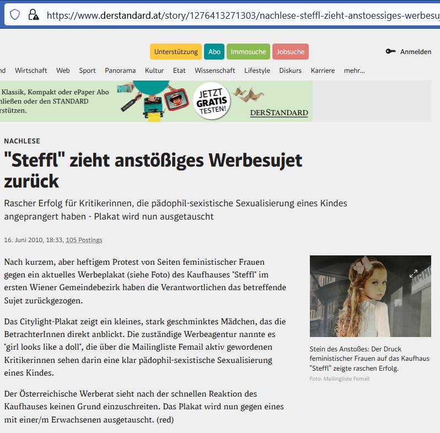The width and height of the screenshot is (440, 433).
Task: Open the 105 Postings comments link
Action: point(84,240)
